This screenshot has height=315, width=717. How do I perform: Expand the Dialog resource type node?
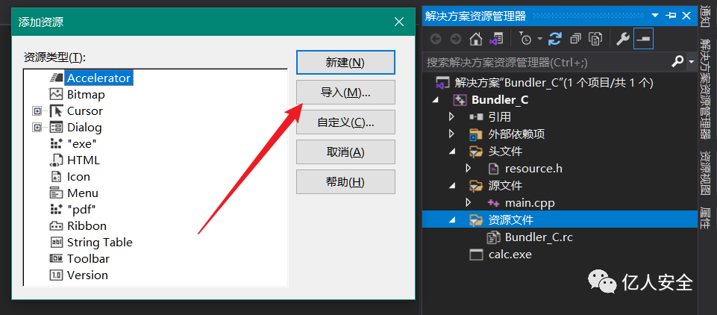[37, 128]
